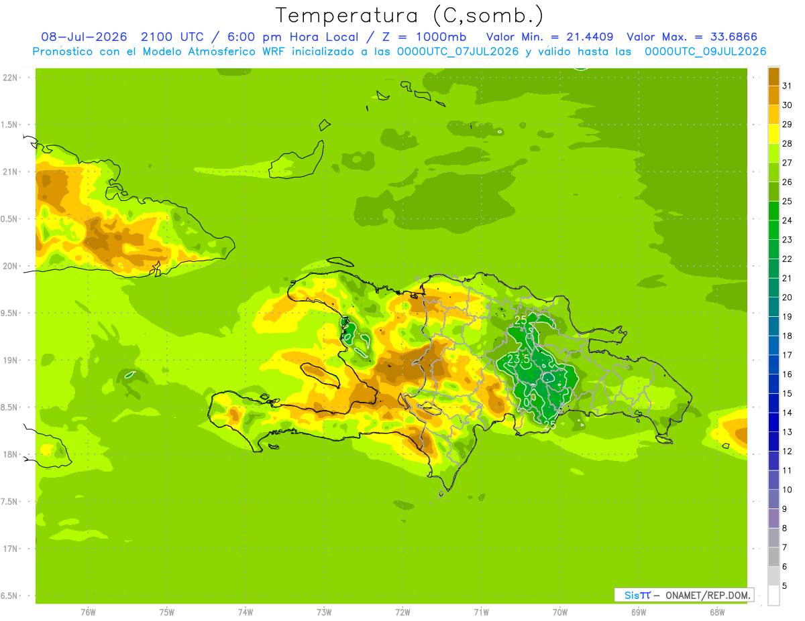Click the '71W' longitude axis label

pyautogui.click(x=481, y=612)
